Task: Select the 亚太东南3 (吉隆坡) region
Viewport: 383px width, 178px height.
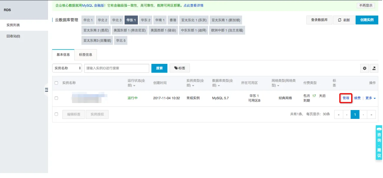Action: (x=97, y=41)
